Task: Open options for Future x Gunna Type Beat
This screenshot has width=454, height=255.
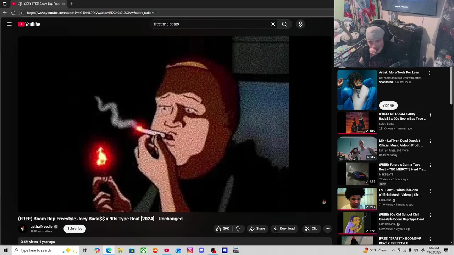Action: [431, 165]
